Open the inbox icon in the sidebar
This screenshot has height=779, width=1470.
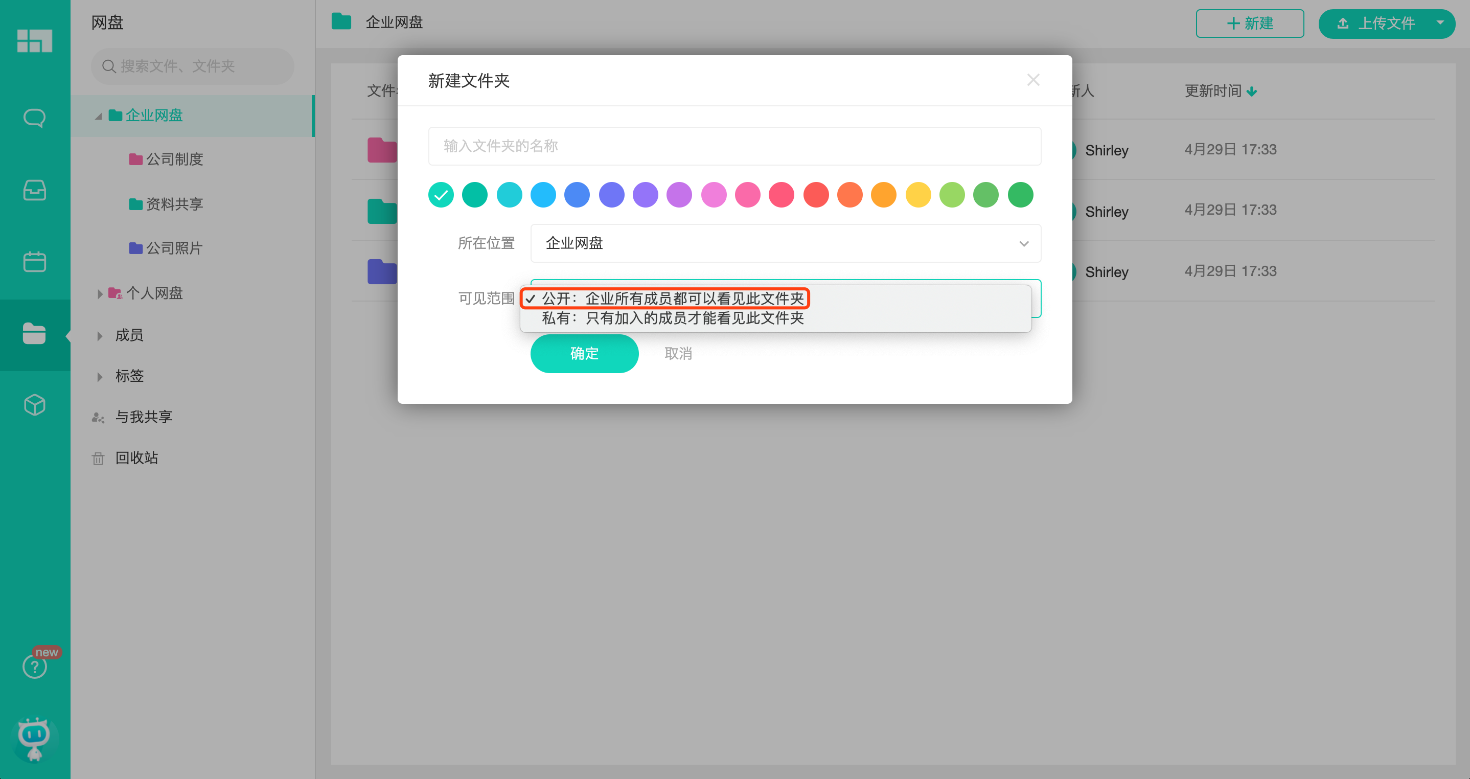pyautogui.click(x=35, y=190)
